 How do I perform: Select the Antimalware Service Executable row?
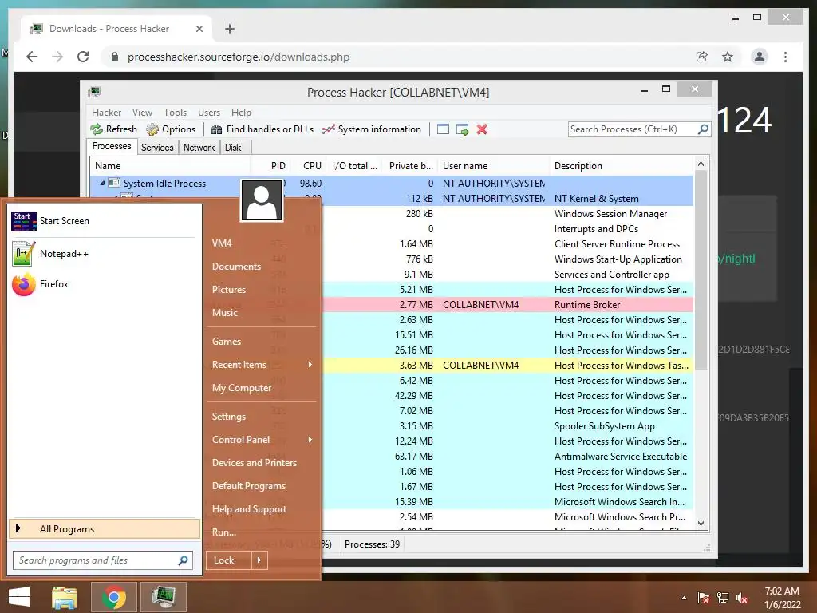pos(508,456)
